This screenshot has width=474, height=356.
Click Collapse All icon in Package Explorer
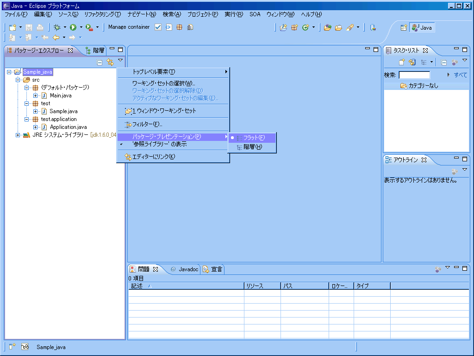100,62
